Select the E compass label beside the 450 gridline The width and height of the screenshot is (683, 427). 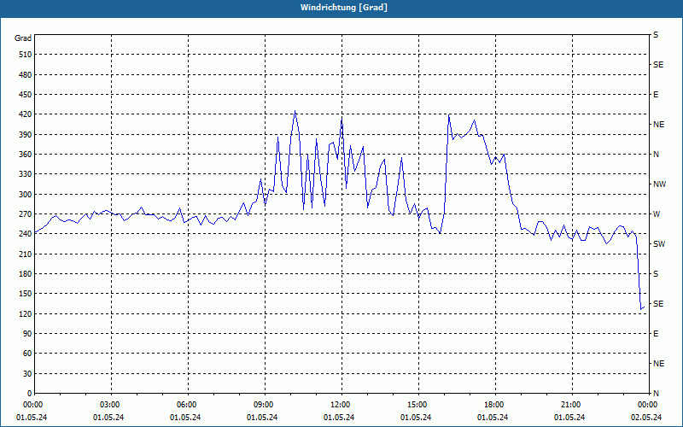[656, 95]
